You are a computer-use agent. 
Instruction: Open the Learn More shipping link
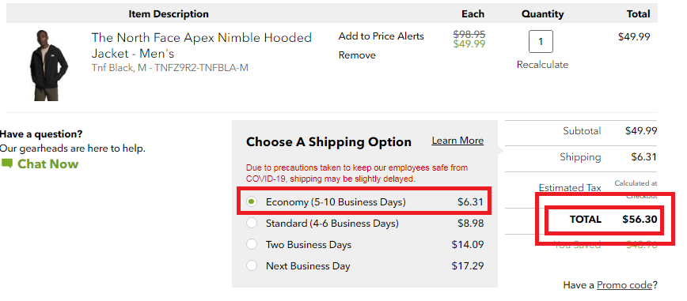tap(457, 141)
